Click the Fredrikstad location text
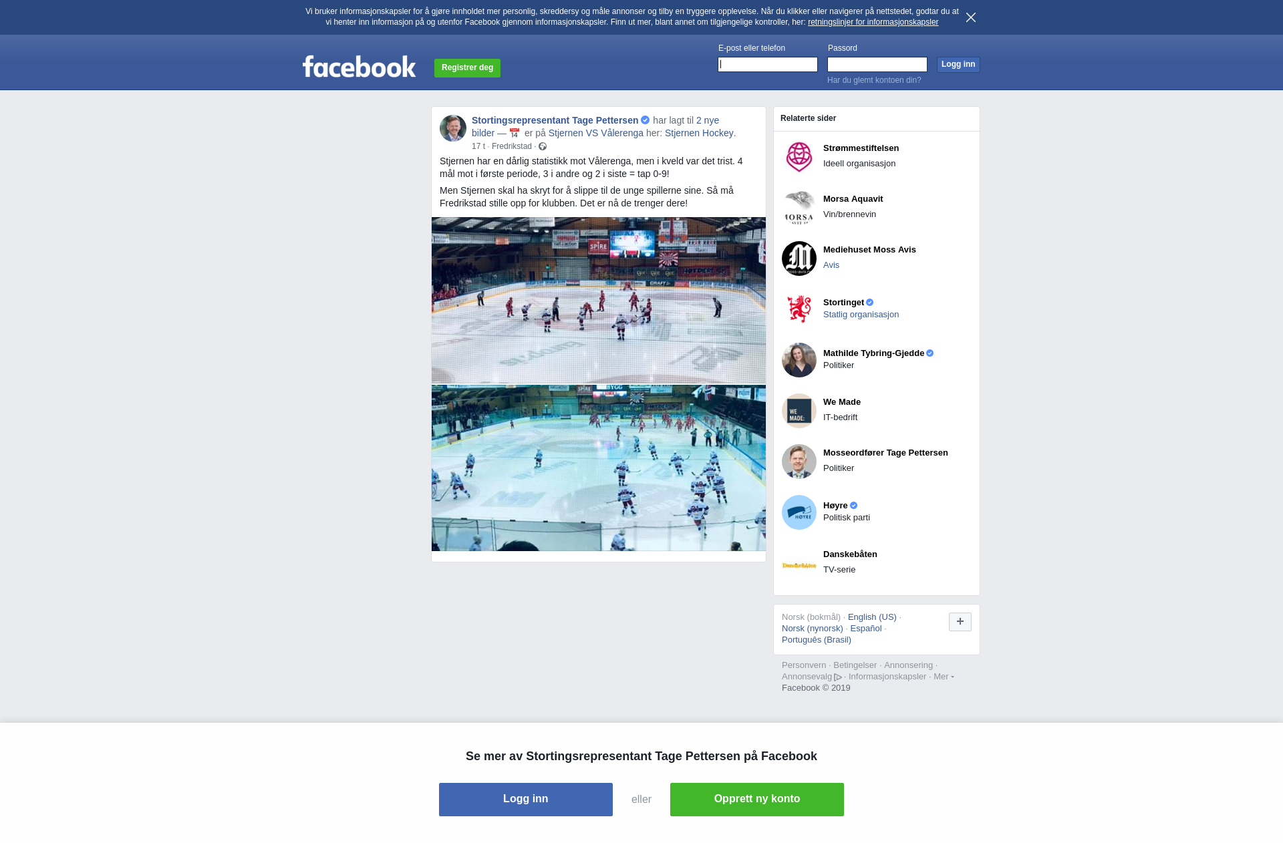Image resolution: width=1283 pixels, height=843 pixels. click(512, 146)
